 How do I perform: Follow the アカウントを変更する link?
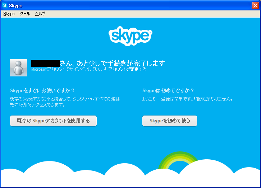pos(128,69)
